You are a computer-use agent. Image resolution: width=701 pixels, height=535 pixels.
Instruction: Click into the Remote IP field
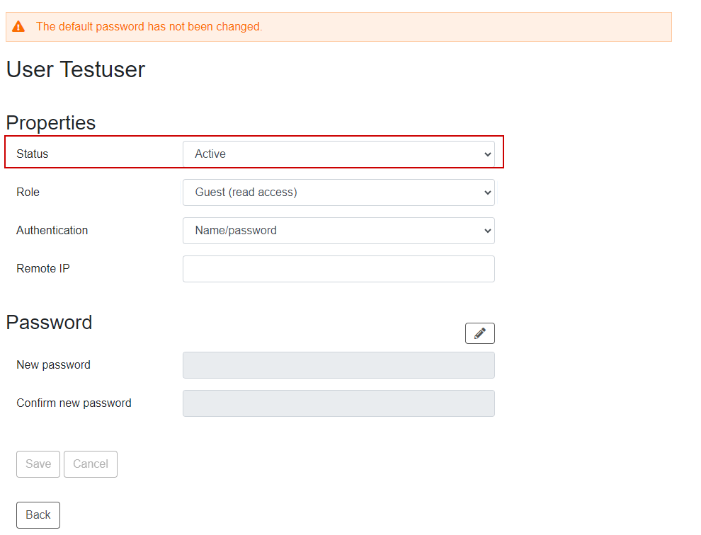coord(338,269)
